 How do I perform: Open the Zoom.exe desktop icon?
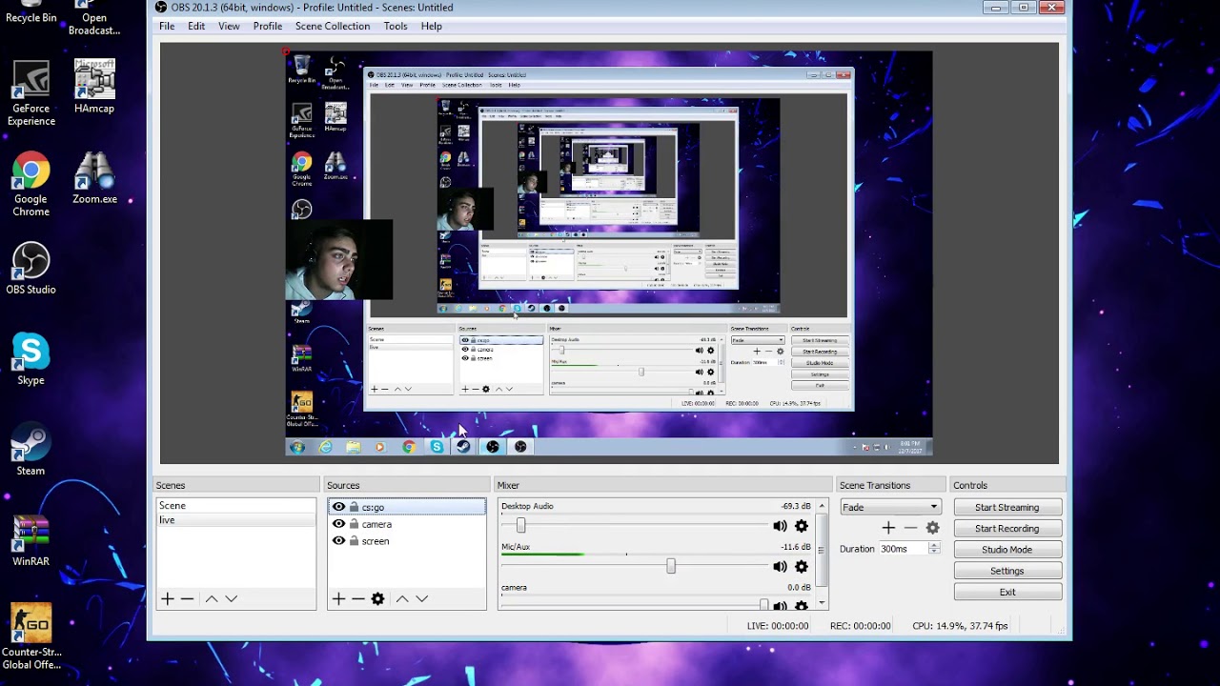coord(94,178)
